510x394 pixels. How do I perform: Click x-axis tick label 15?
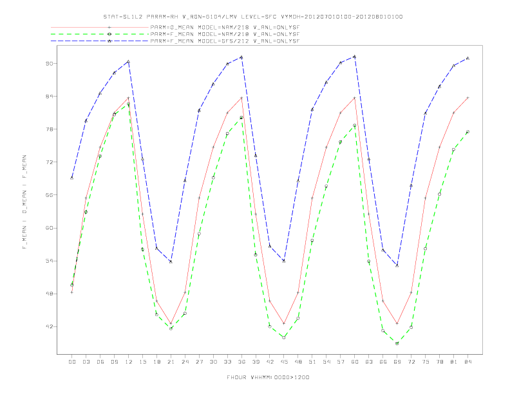click(x=142, y=362)
